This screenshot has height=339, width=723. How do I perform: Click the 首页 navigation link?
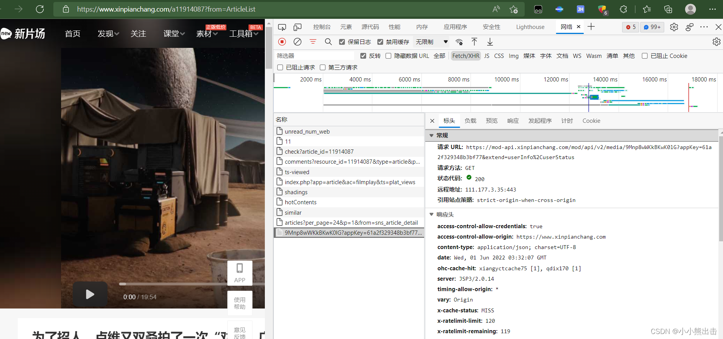[73, 34]
